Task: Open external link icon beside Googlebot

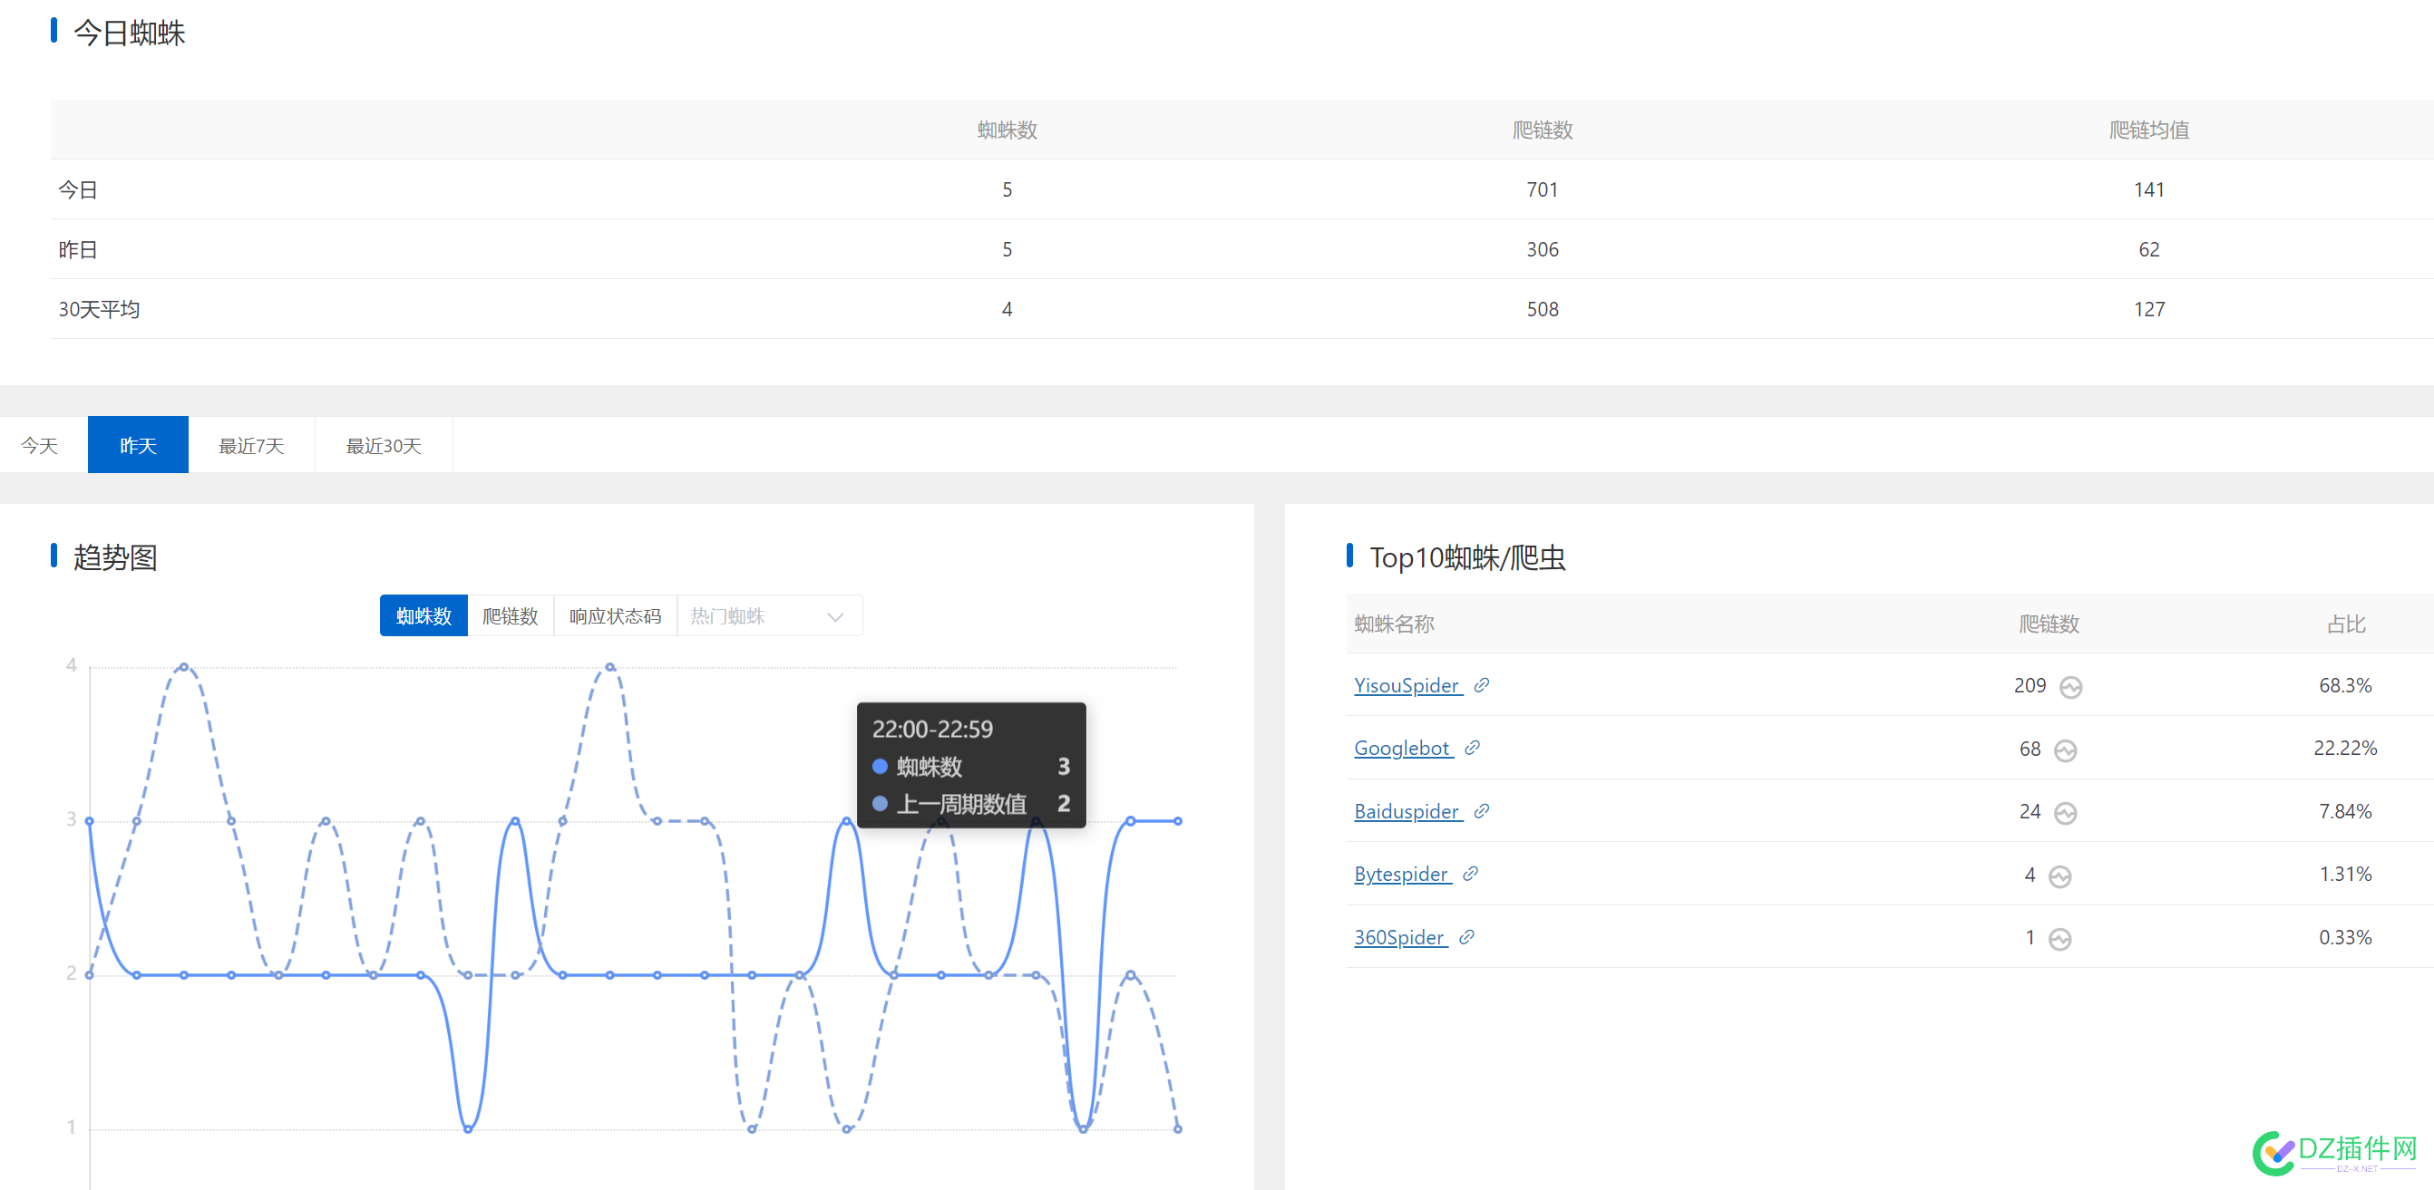Action: pyautogui.click(x=1472, y=748)
